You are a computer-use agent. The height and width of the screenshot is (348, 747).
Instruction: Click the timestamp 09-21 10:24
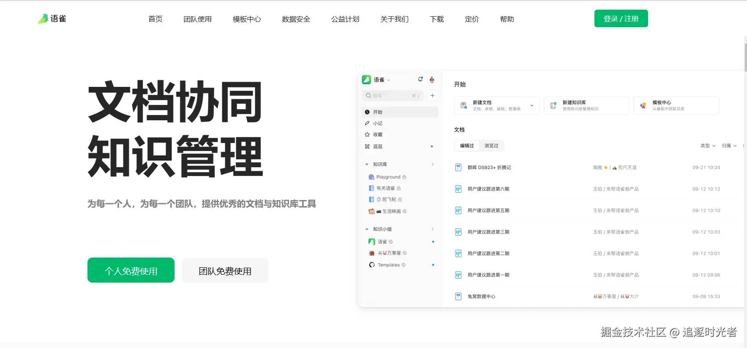706,168
